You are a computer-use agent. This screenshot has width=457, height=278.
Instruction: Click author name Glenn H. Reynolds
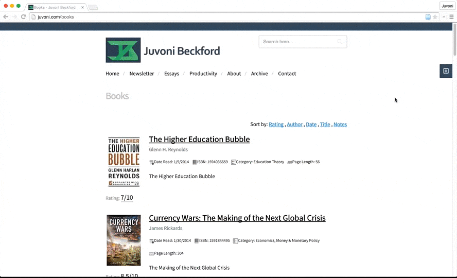click(x=168, y=149)
